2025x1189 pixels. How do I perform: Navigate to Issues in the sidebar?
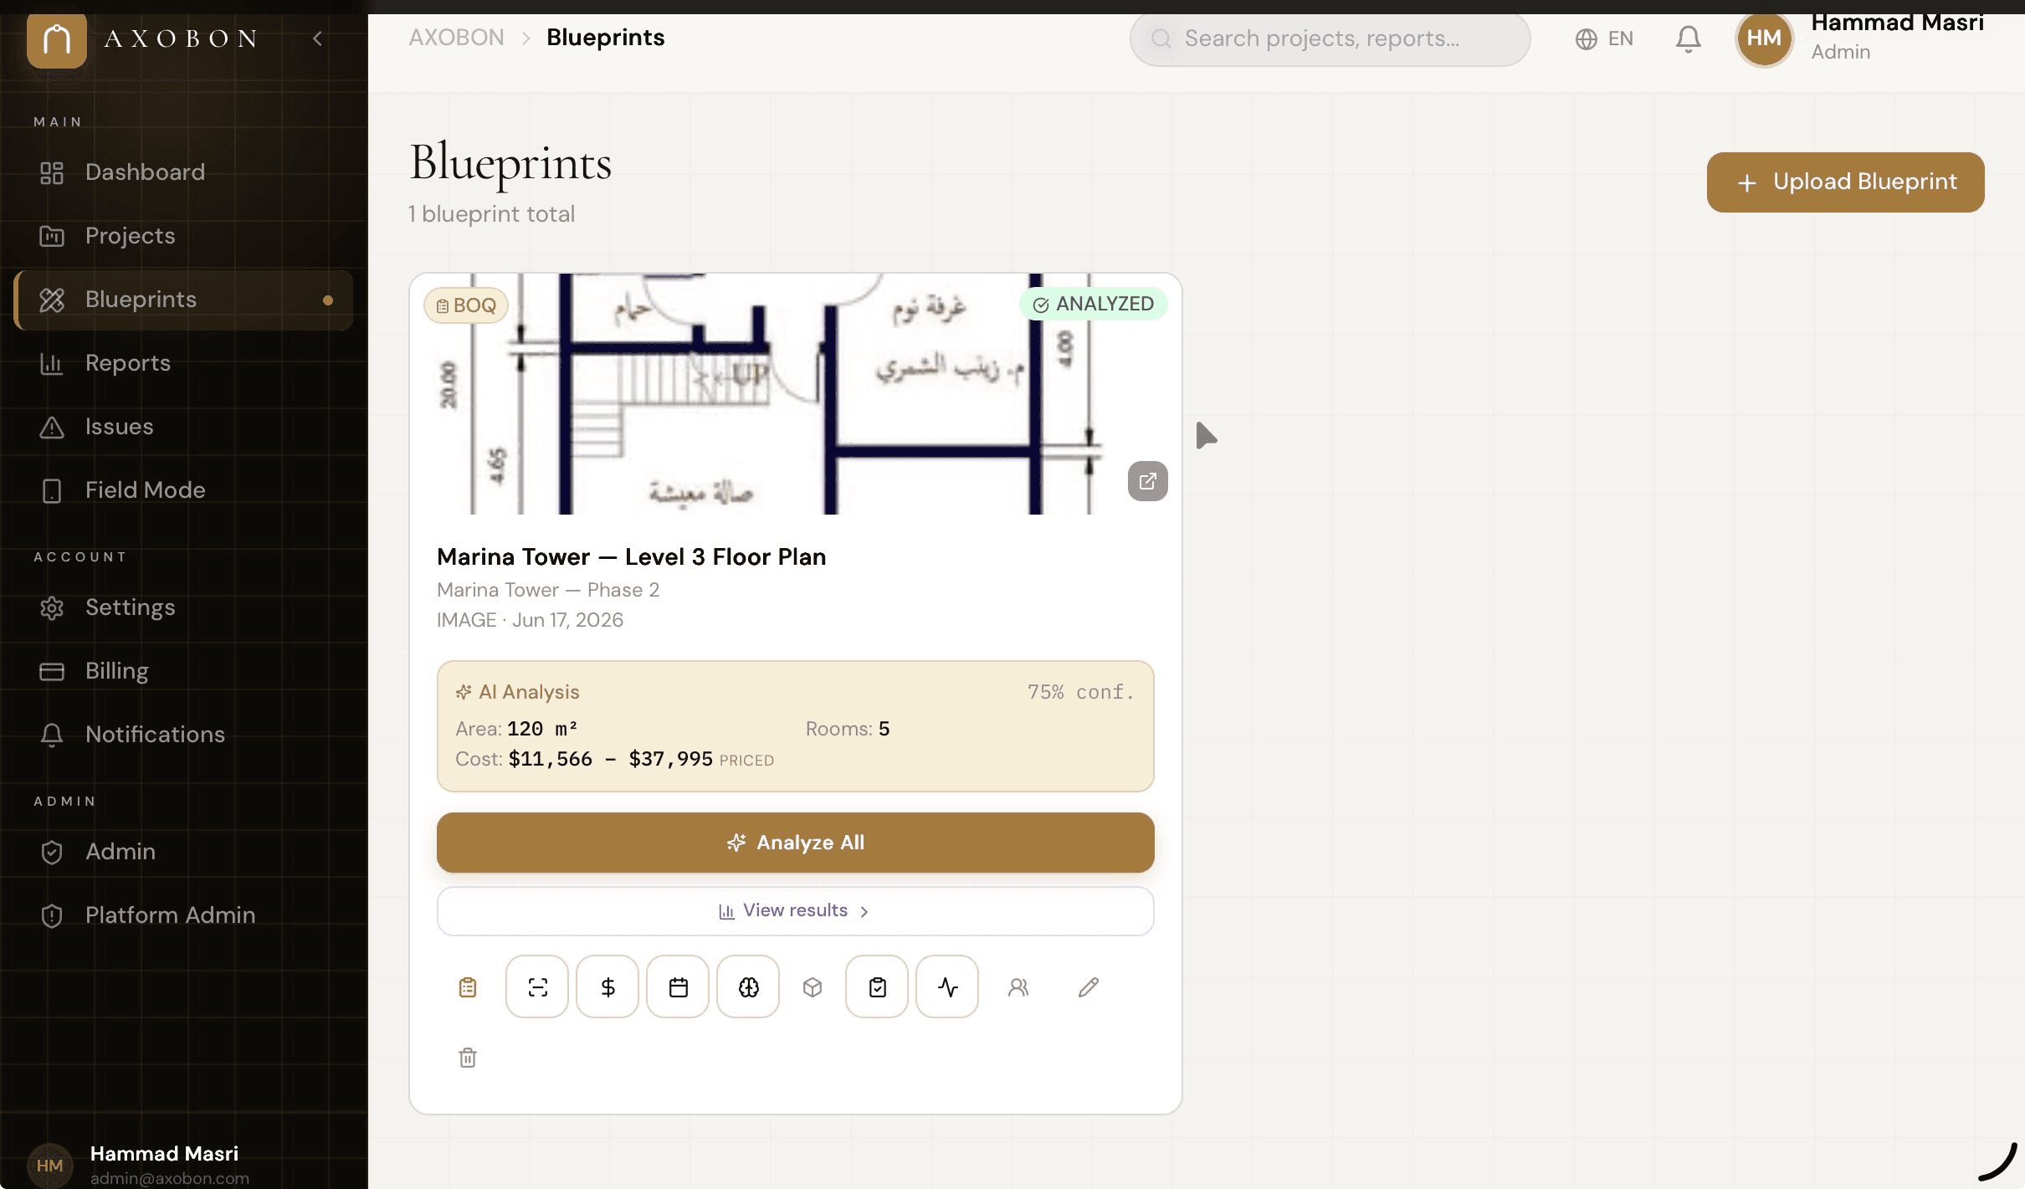pyautogui.click(x=184, y=427)
